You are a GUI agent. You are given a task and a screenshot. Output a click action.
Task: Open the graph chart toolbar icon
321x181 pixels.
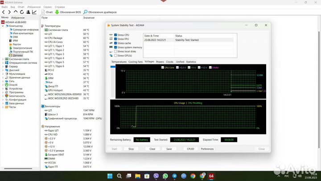[34, 12]
